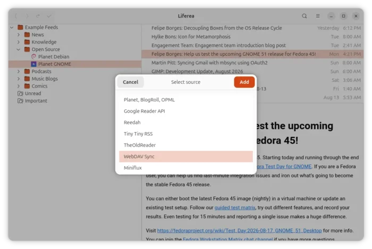Click the Planet GNOME feed icon

coord(33,64)
